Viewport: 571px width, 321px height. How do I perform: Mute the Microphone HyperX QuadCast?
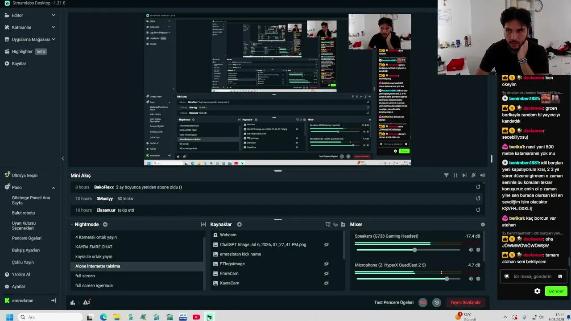click(471, 279)
